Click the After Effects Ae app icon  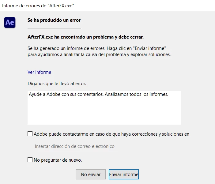click(10, 22)
